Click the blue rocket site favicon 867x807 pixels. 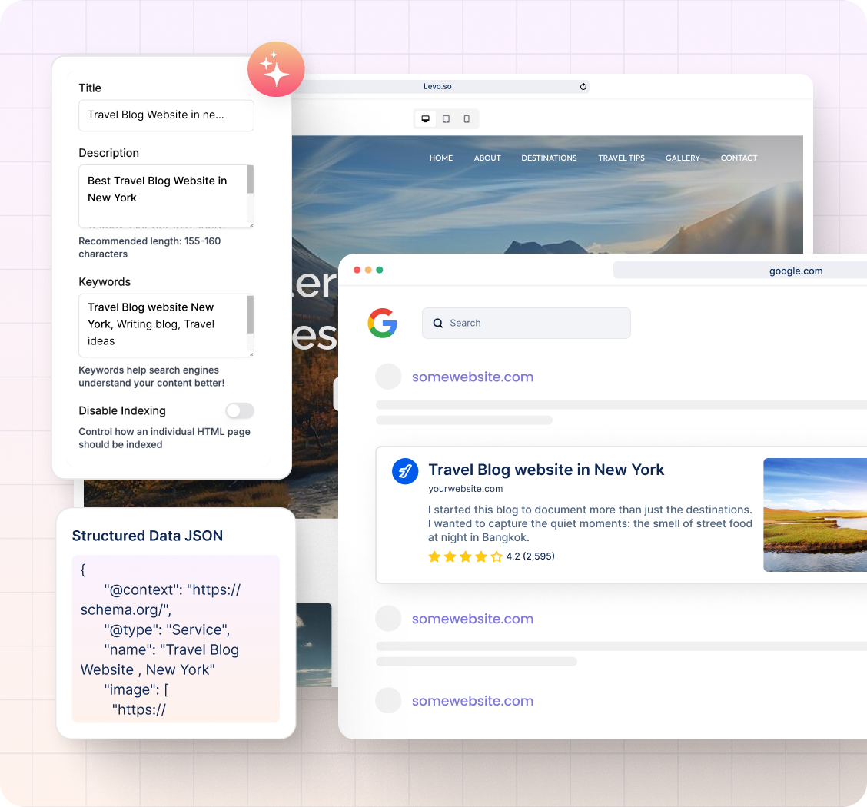(x=405, y=471)
